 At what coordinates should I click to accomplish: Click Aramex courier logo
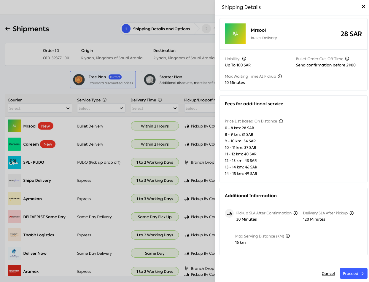tap(14, 270)
